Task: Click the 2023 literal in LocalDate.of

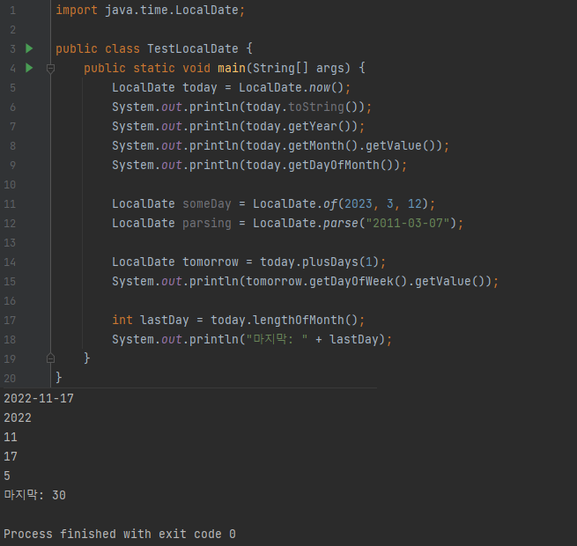Action: click(x=359, y=204)
